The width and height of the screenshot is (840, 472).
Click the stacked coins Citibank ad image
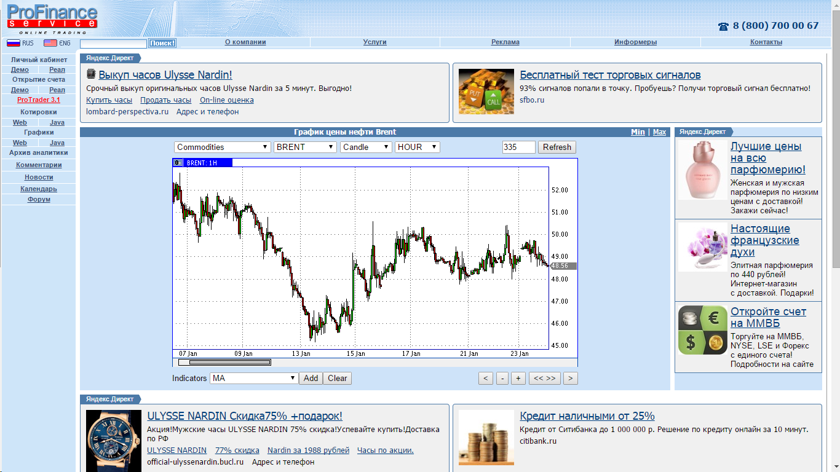(486, 438)
